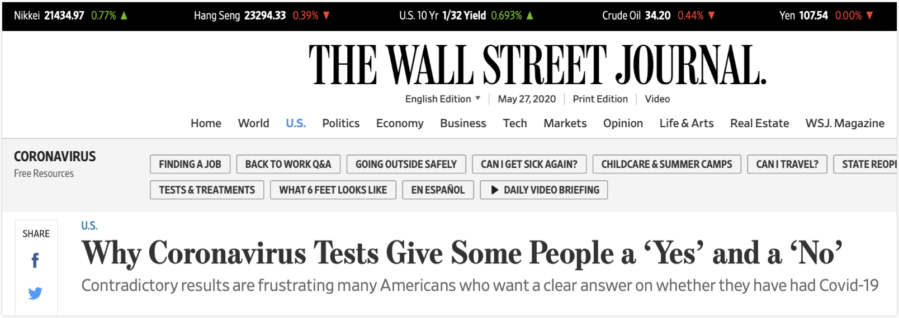
Task: Click The Wall Street Journal logo
Action: click(x=537, y=65)
